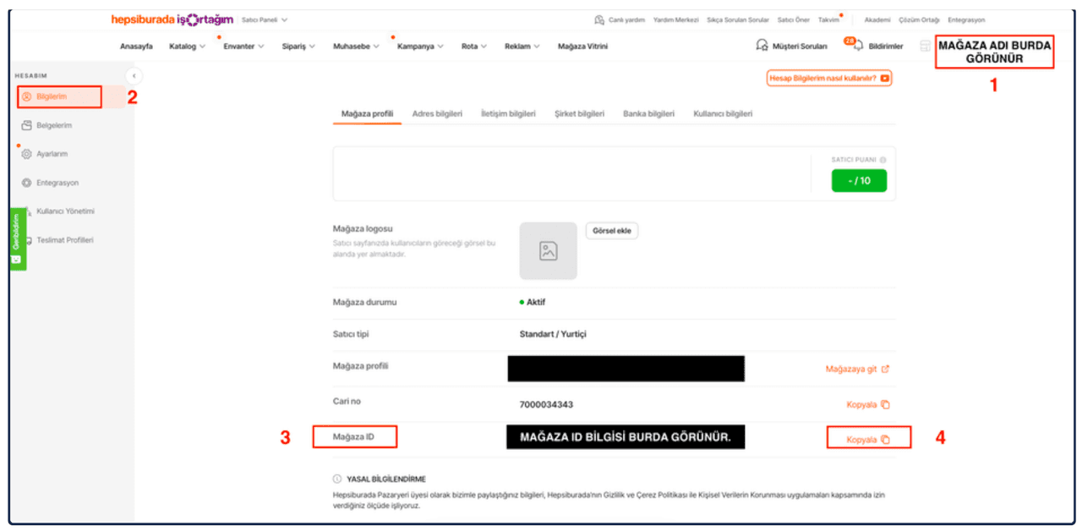Click the Entegrasyon sidebar icon
The width and height of the screenshot is (1082, 531).
[27, 183]
